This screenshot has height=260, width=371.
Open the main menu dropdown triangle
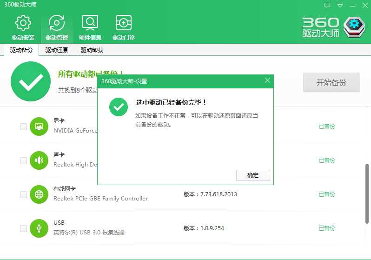point(340,6)
